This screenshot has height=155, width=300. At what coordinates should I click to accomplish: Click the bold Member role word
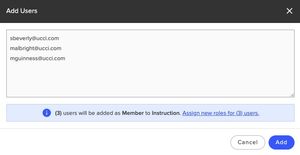133,113
